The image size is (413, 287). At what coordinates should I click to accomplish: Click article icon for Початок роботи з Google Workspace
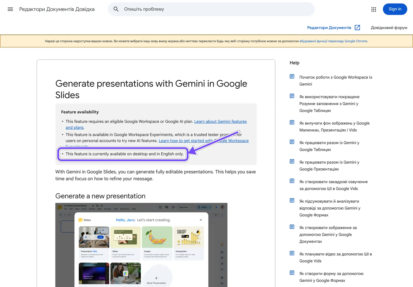[292, 76]
